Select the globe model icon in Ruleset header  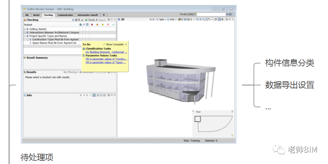[x=81, y=24]
